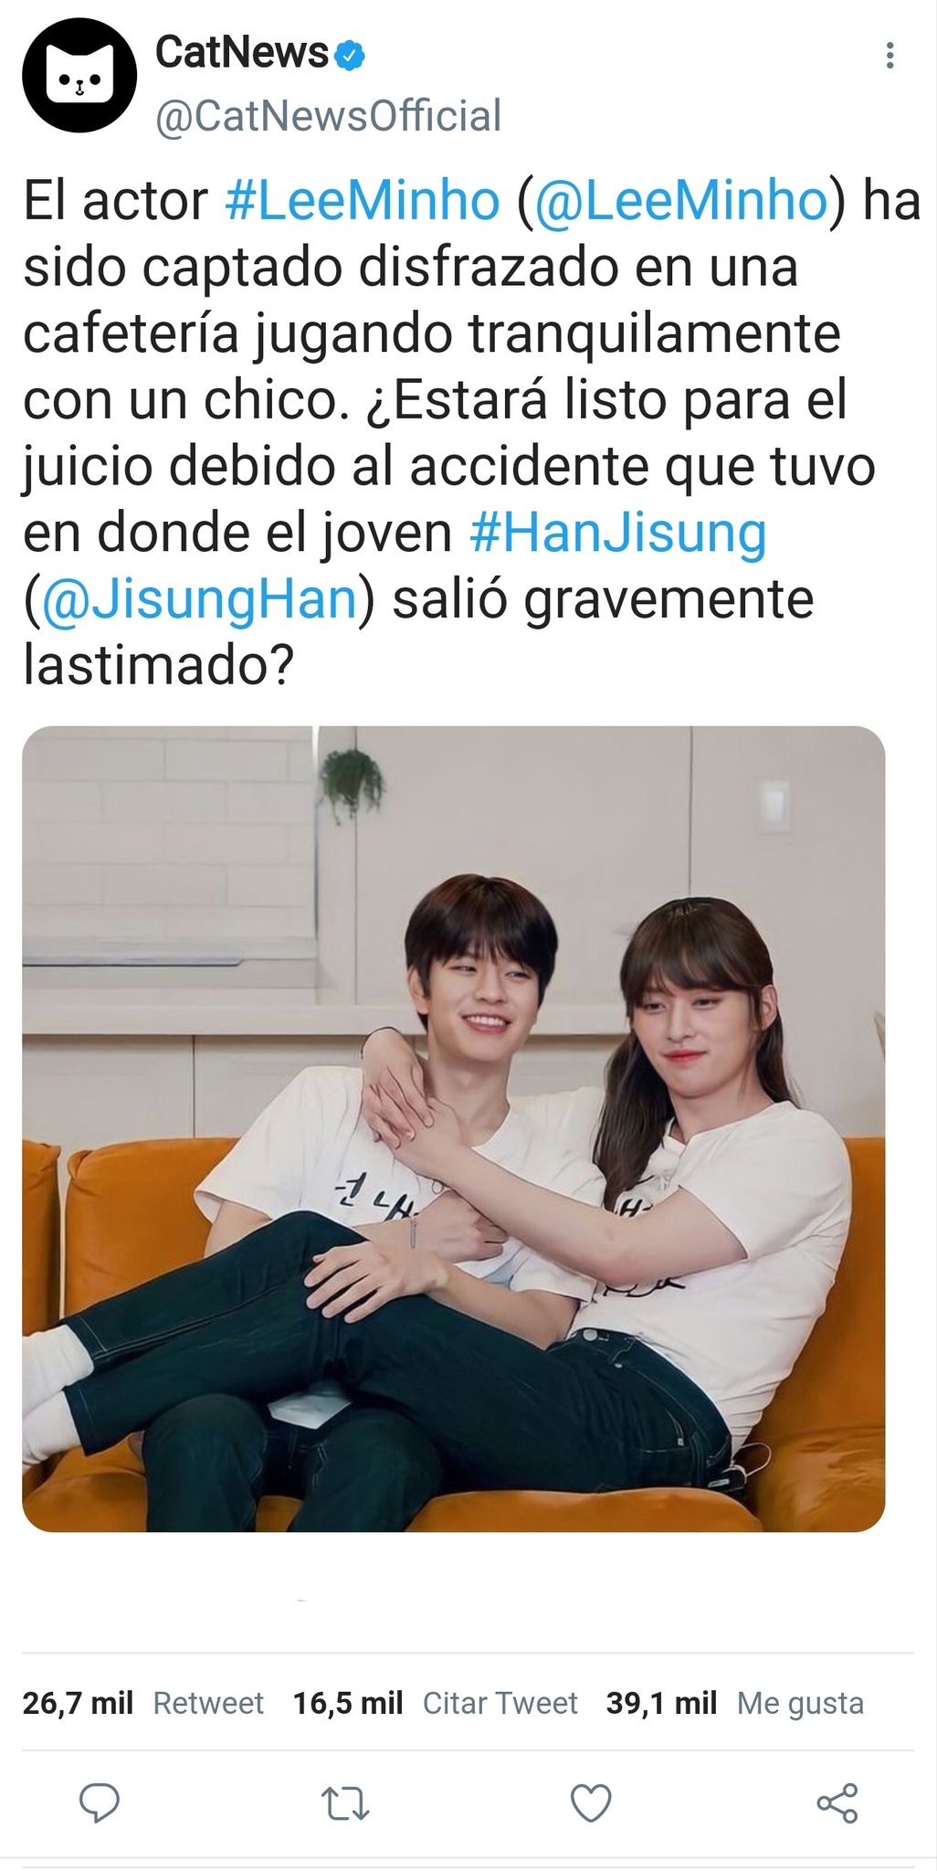View the 39,1 mil Me gusta list
Screen dimensions: 937x1871
click(x=734, y=1703)
